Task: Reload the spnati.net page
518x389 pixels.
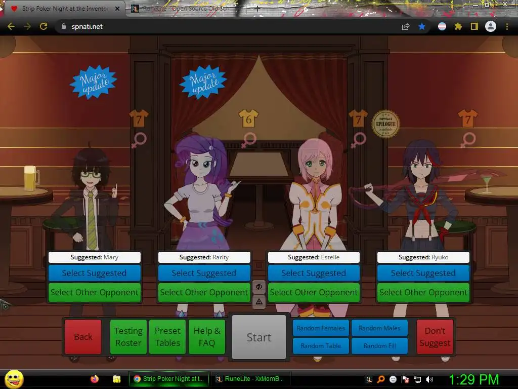Action: coord(44,26)
